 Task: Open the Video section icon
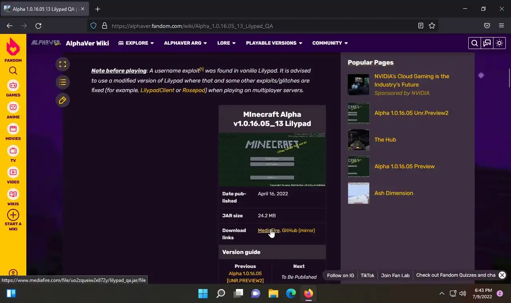13,172
